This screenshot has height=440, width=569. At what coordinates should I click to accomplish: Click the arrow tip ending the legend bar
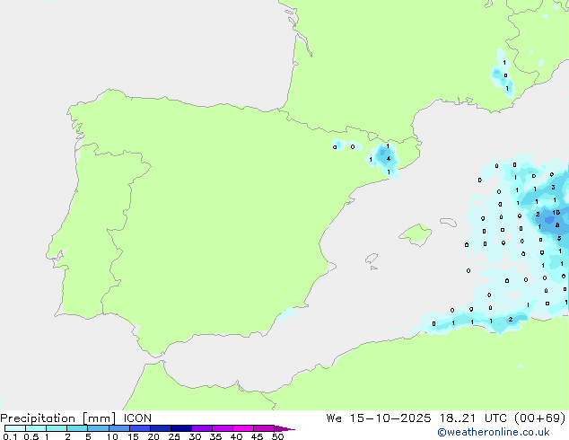point(292,429)
